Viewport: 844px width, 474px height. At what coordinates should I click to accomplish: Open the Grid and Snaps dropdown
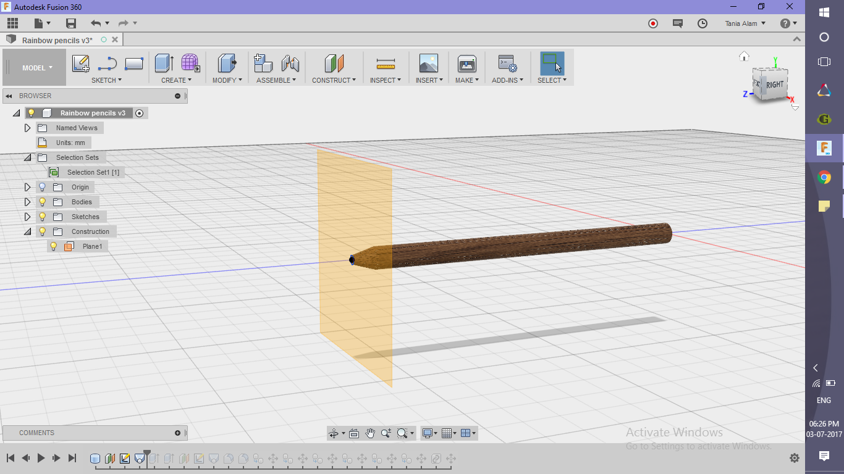click(450, 433)
